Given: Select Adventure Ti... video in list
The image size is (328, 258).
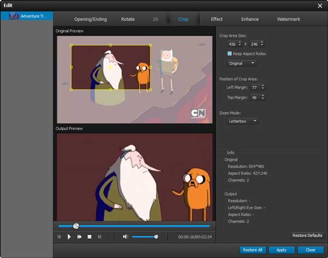Looking at the screenshot, I should pyautogui.click(x=27, y=16).
